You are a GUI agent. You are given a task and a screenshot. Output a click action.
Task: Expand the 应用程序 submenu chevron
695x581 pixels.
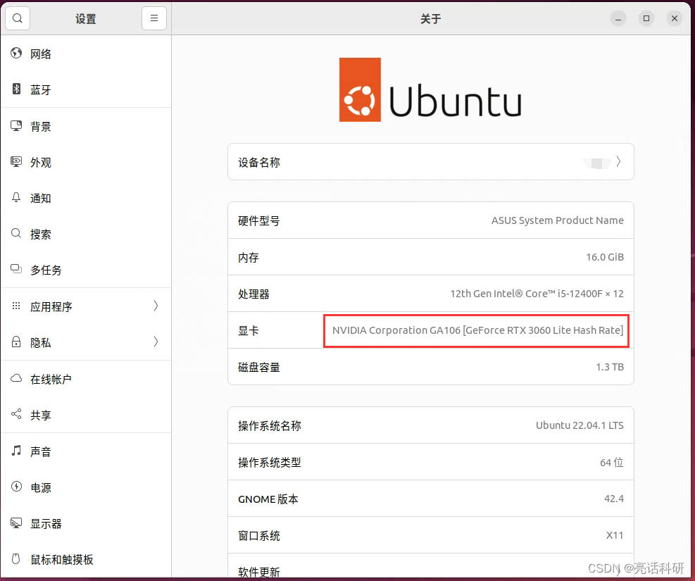156,306
